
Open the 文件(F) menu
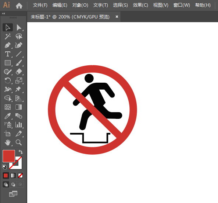coord(40,5)
